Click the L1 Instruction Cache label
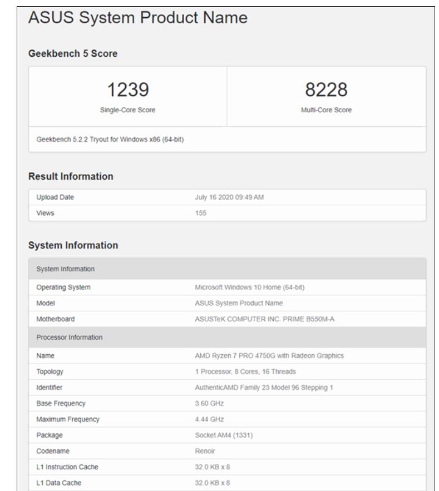The width and height of the screenshot is (439, 491). 67,467
